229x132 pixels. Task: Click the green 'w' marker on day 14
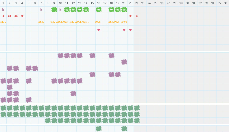pos(86,9)
